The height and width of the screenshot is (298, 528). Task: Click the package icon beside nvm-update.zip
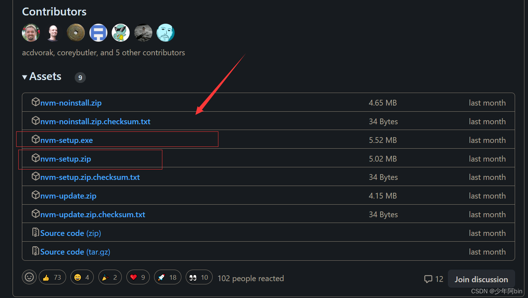(x=36, y=195)
